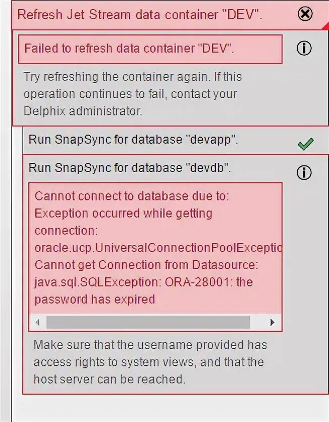Click the horizontal scrollbar thumb in error box
The width and height of the screenshot is (329, 422).
click(x=148, y=322)
